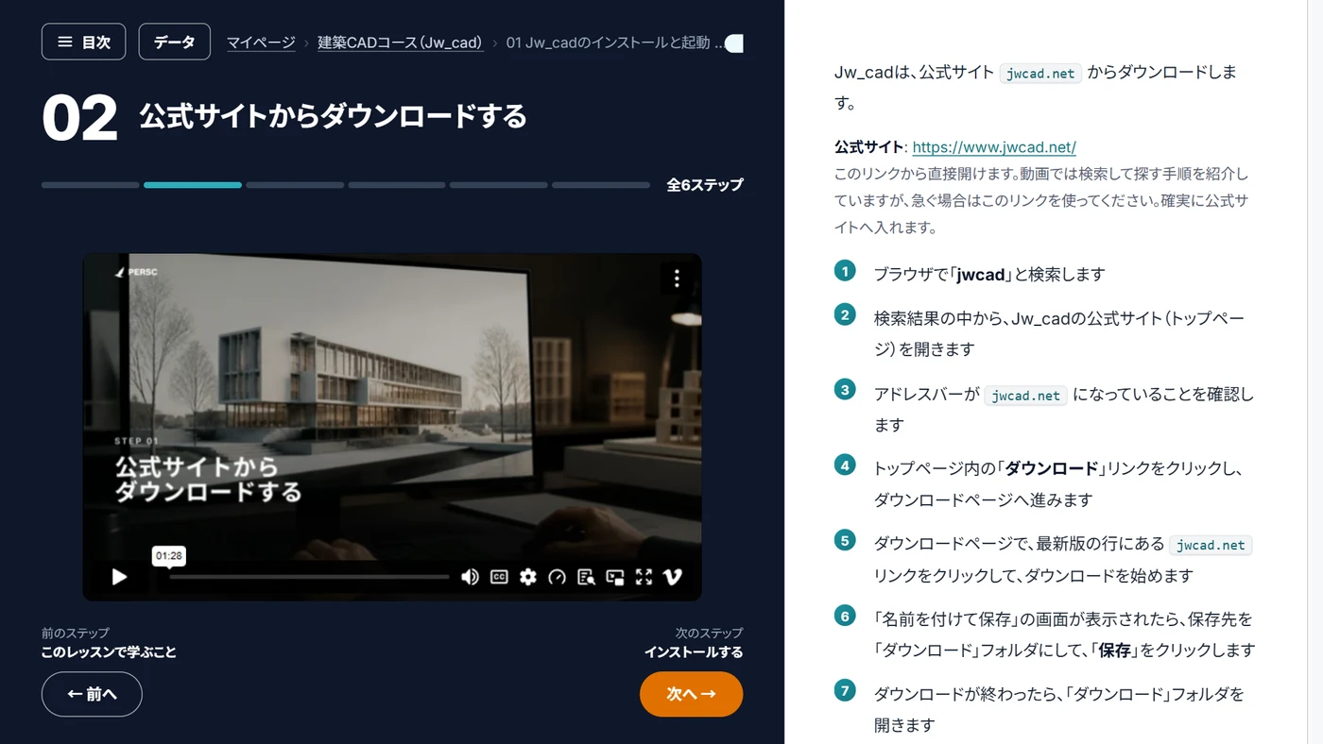1323x744 pixels.
Task: Click the note beginning このリンクから直接開けます
Action: 1041,201
